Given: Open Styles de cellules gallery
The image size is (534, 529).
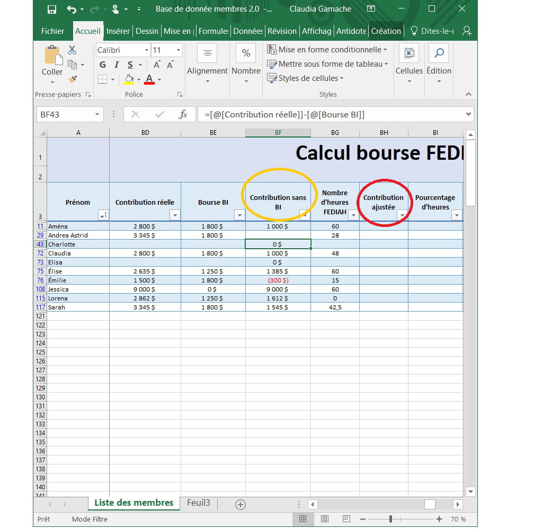Looking at the screenshot, I should click(x=305, y=78).
